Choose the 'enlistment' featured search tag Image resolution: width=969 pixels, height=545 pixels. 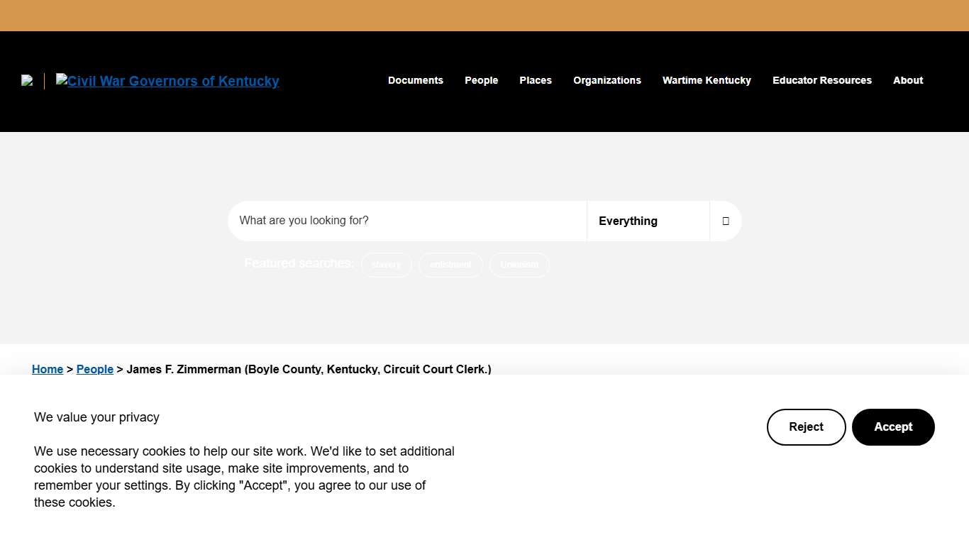450,265
